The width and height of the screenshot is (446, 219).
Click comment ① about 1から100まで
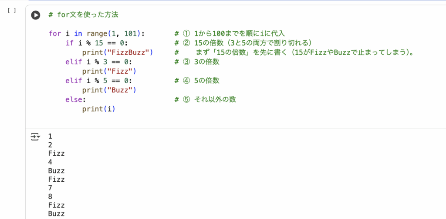point(229,33)
